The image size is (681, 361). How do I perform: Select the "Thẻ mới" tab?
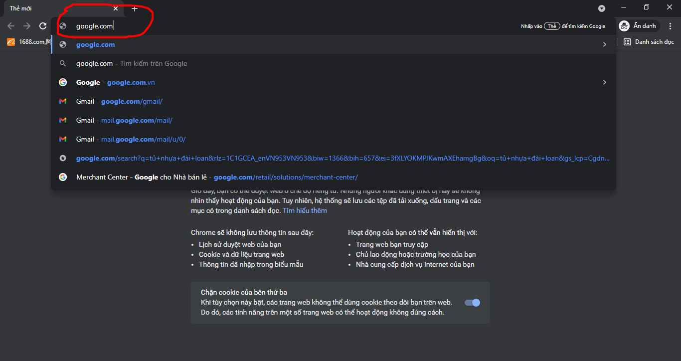(x=64, y=9)
